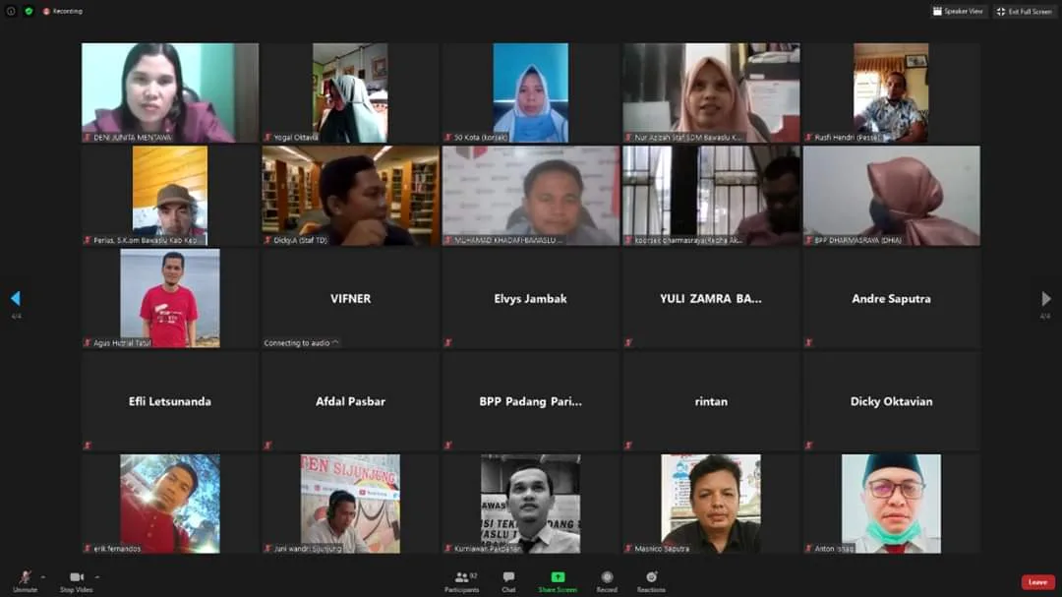Open the Chat panel
Image resolution: width=1062 pixels, height=597 pixels.
pos(508,578)
